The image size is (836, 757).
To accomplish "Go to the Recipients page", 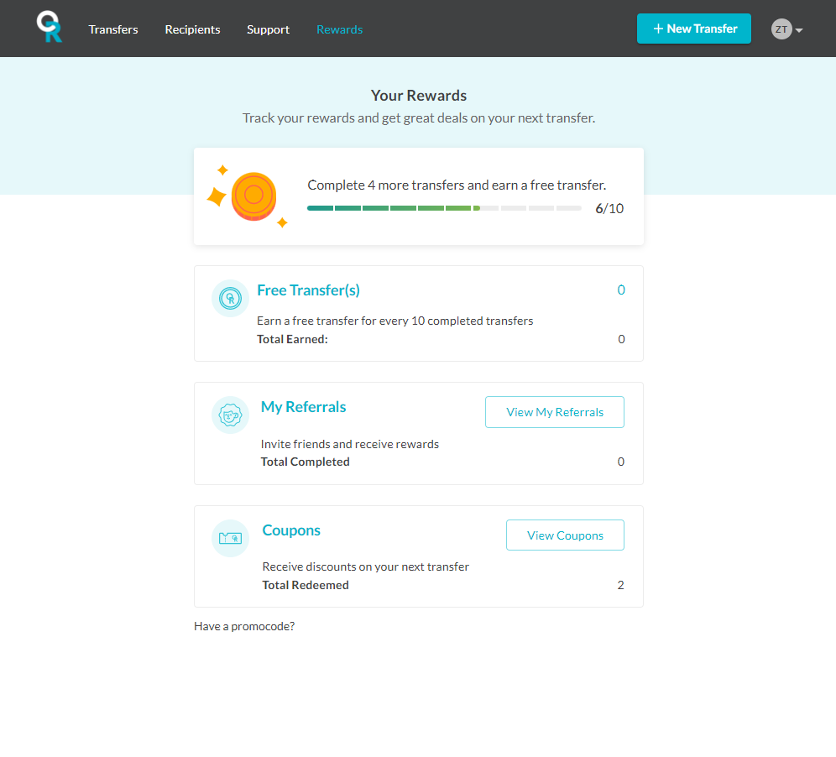I will point(192,29).
